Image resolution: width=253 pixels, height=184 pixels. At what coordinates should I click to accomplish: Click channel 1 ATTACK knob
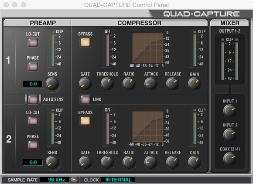click(150, 84)
